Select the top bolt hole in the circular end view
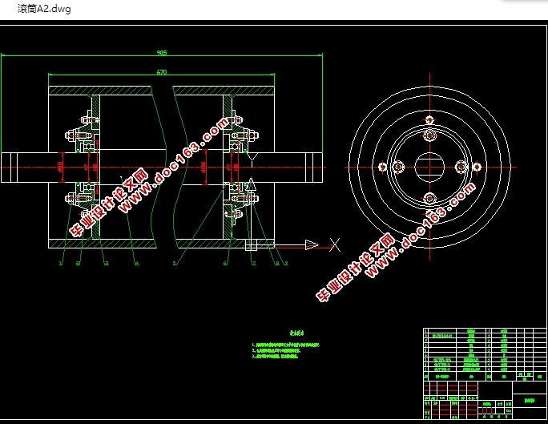 [430, 120]
